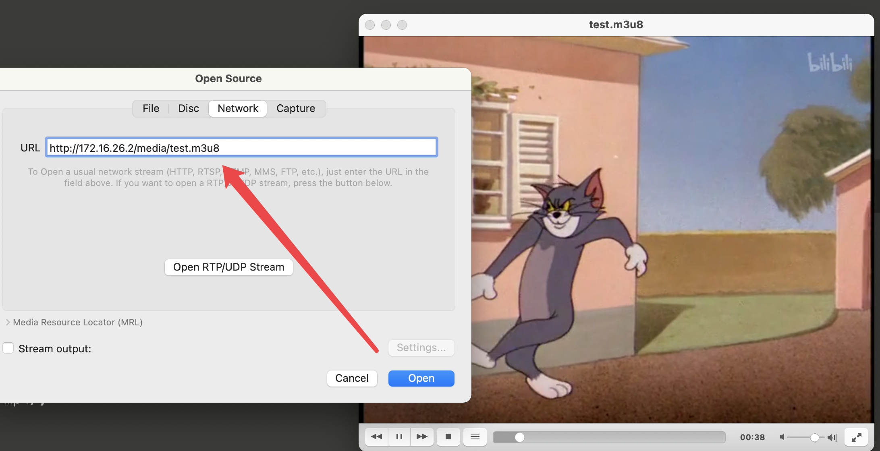This screenshot has width=880, height=451.
Task: Enable the Stream output checkbox
Action: 8,348
